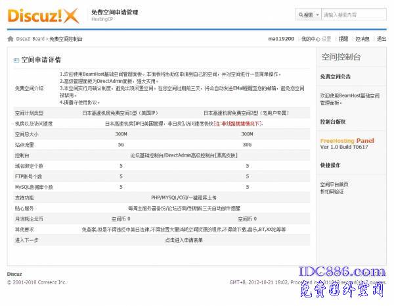Screen dimensions: 394x306
Task: Open 免费空间控制台 breadcrumb link
Action: click(x=66, y=39)
